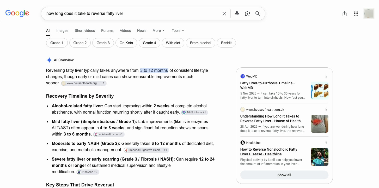The width and height of the screenshot is (379, 188).
Task: Switch to the Short videos tab
Action: coord(85,31)
